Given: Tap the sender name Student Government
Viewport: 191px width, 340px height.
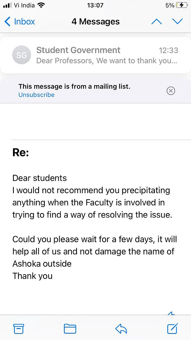Looking at the screenshot, I should coord(78,50).
